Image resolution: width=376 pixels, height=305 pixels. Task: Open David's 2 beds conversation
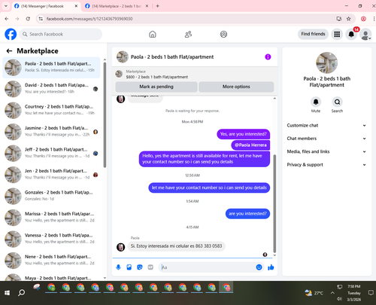(x=51, y=89)
